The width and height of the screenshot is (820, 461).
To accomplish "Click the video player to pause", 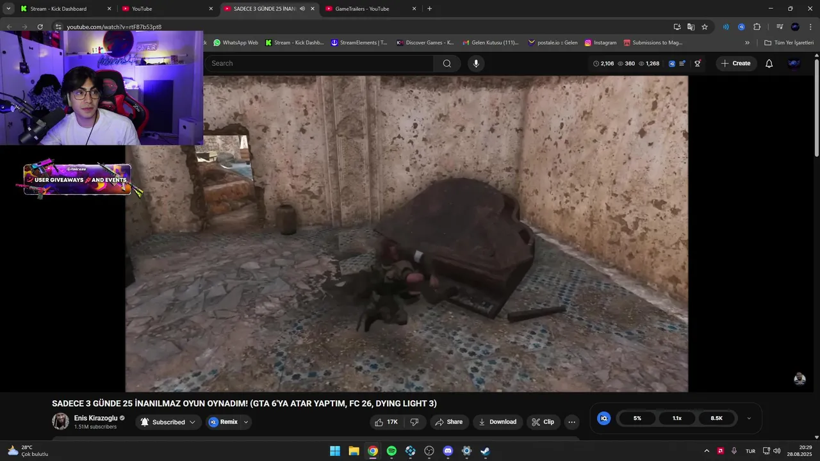I will 407,234.
